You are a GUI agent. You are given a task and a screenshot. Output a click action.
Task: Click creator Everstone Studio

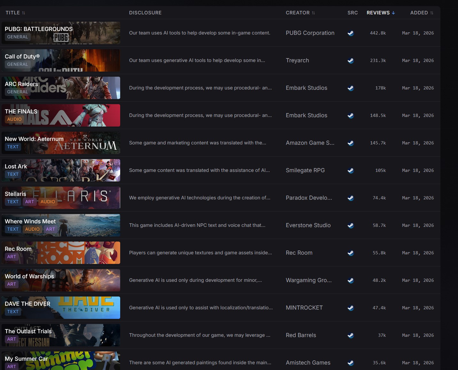[x=308, y=225]
